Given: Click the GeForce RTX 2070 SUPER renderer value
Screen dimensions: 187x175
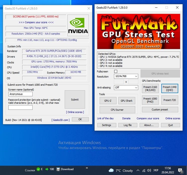Looking at the screenshot, I should [54, 51].
